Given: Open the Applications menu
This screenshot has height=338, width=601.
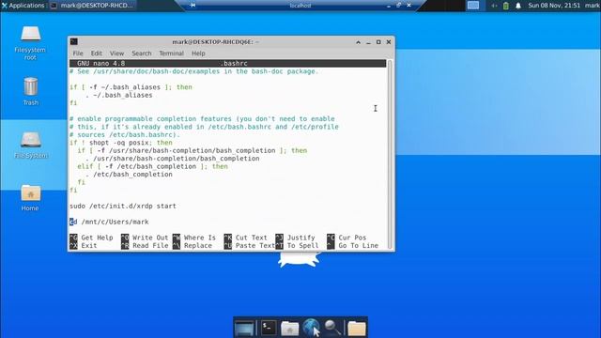Looking at the screenshot, I should [x=23, y=6].
